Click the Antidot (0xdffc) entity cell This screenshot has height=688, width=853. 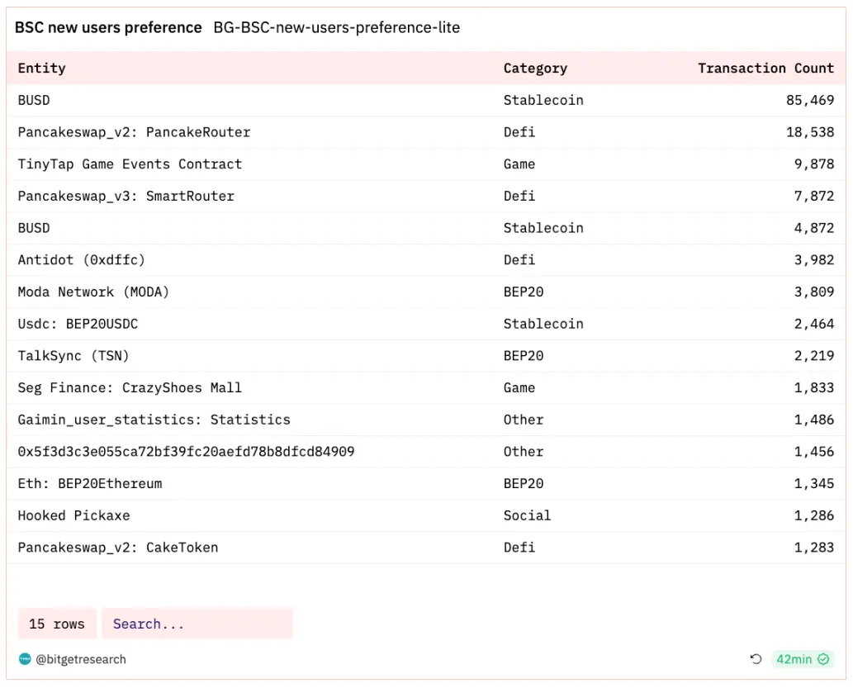click(81, 259)
